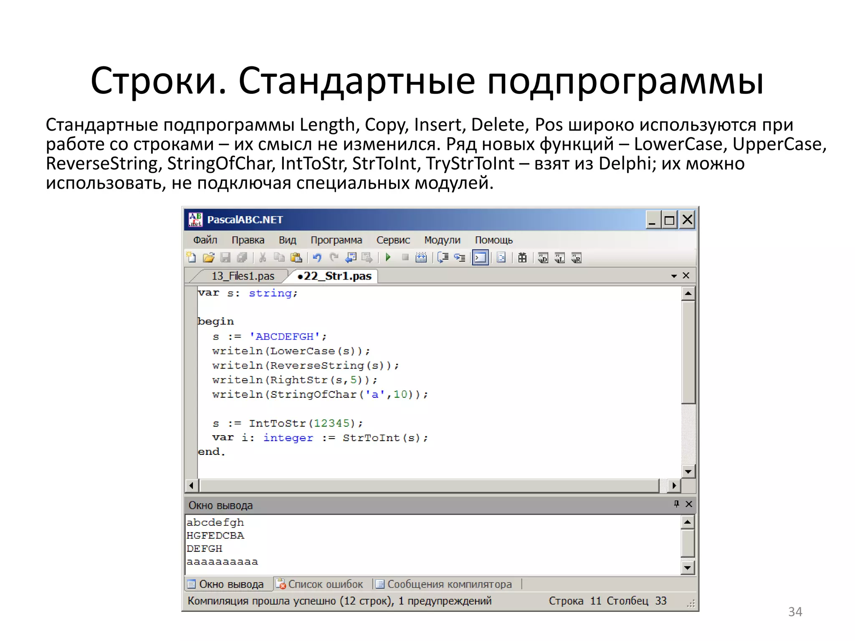Minimize the PascalABC.NET window
Screen dimensions: 855x641
pos(653,220)
